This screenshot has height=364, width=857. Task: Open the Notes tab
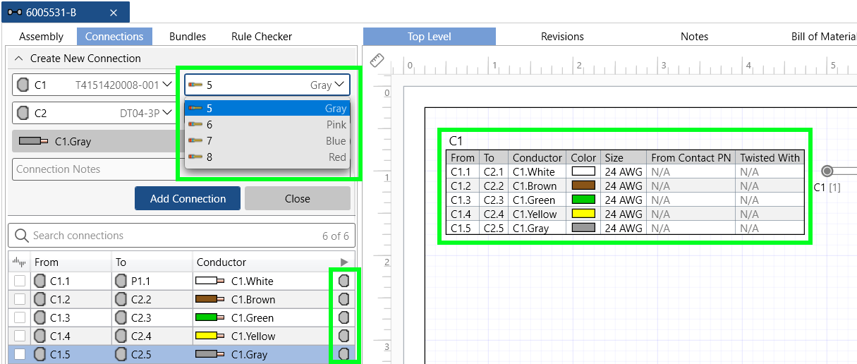coord(694,37)
